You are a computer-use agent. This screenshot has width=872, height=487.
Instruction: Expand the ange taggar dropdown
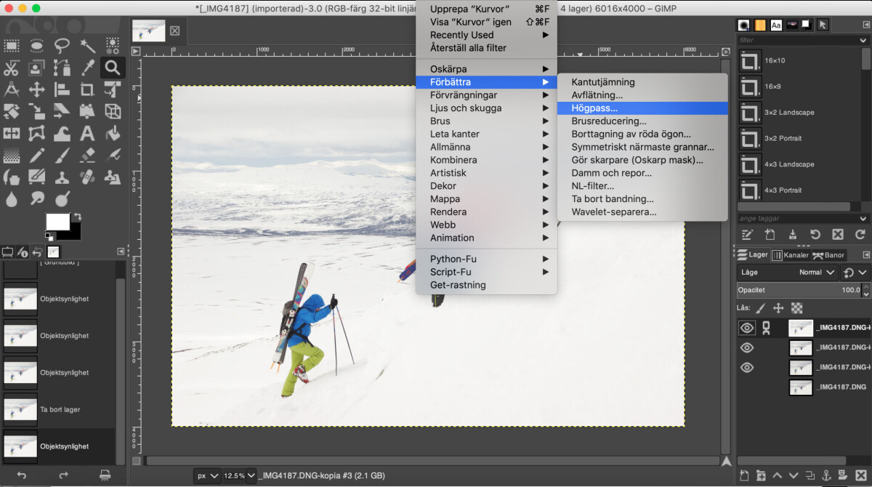[863, 218]
